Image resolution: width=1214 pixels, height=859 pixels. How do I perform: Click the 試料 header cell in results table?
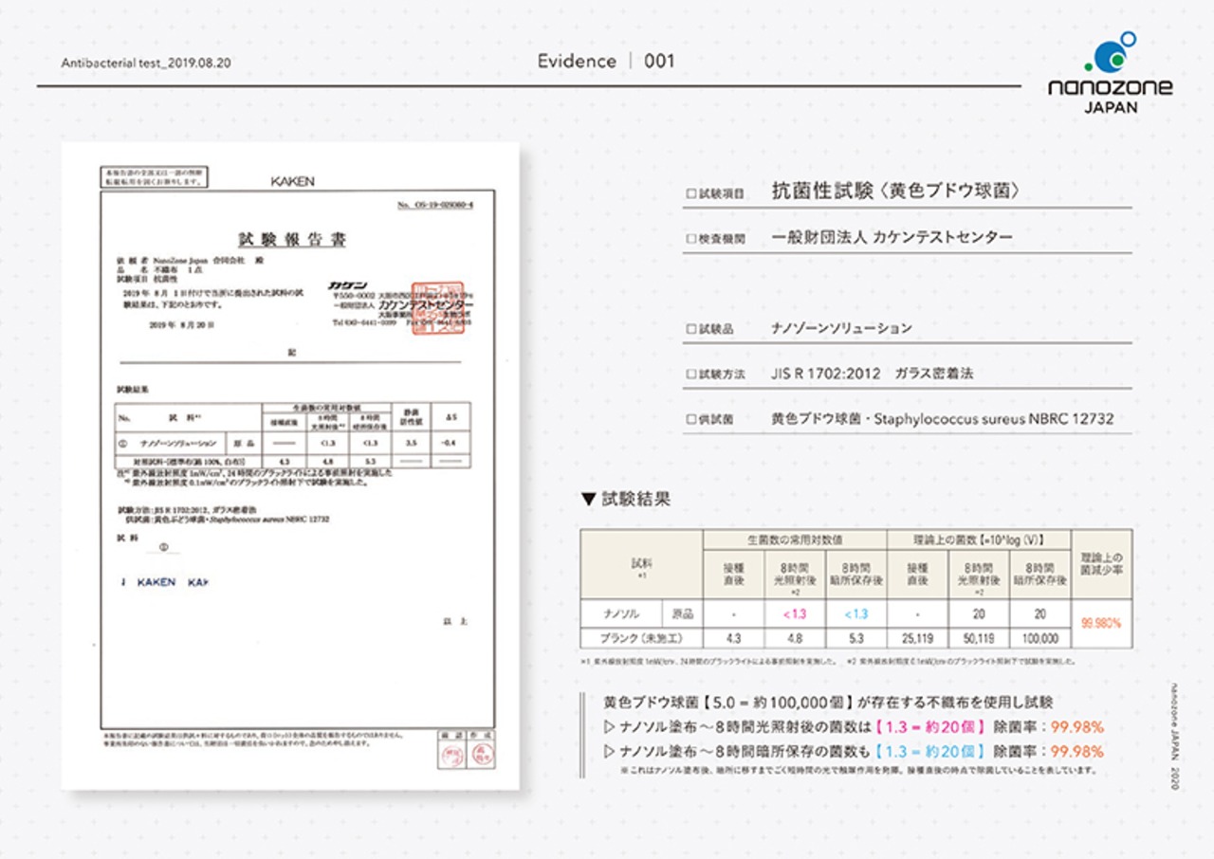coord(642,565)
